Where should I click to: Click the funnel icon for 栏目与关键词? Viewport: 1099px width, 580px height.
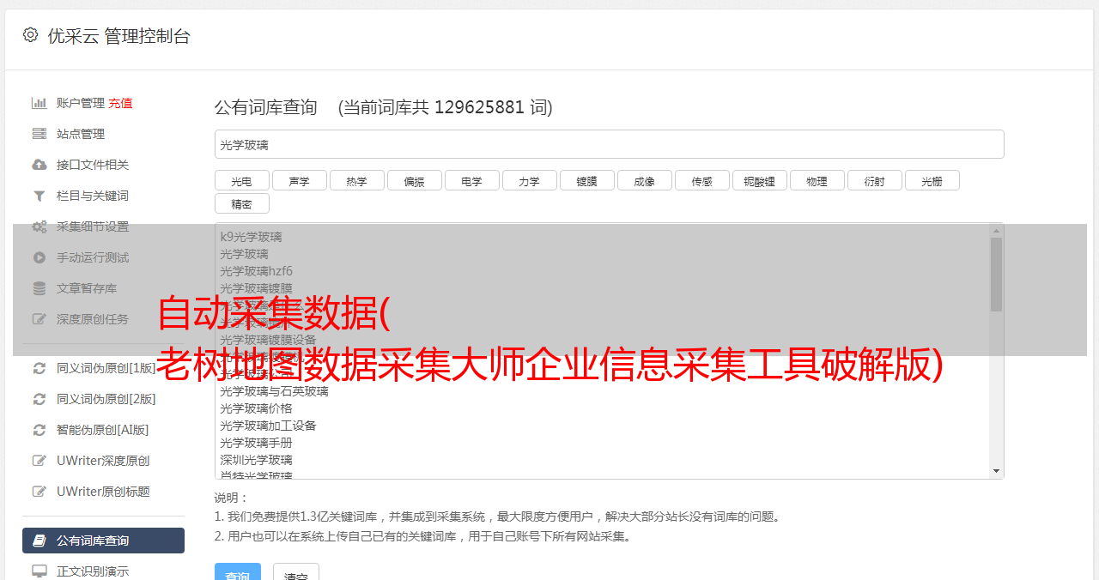39,196
